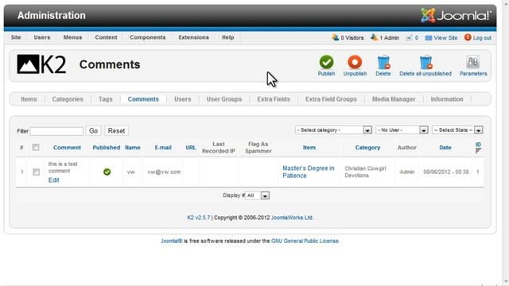Sort by the Category column header

pos(367,148)
